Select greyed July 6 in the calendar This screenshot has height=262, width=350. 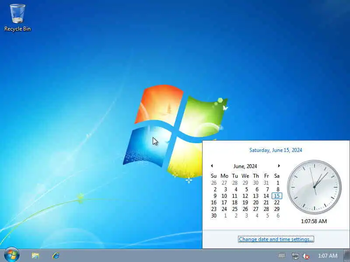pos(278,215)
